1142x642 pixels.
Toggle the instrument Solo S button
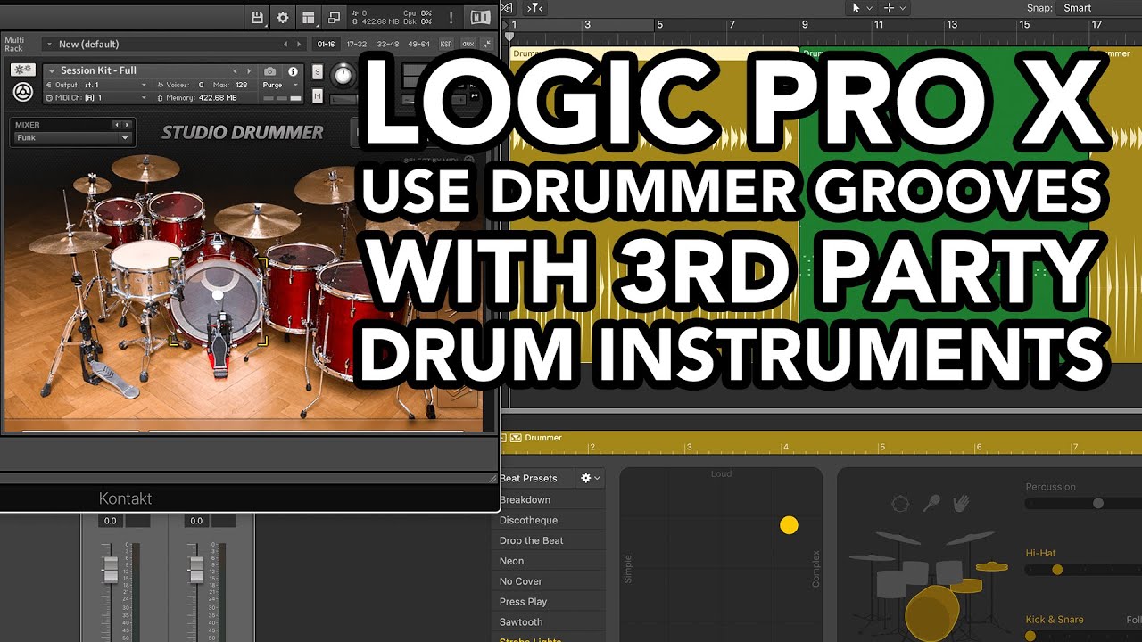(x=318, y=71)
